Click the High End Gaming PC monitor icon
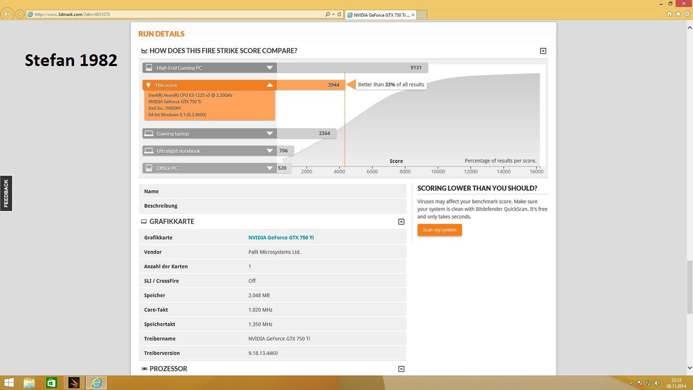 pos(149,68)
